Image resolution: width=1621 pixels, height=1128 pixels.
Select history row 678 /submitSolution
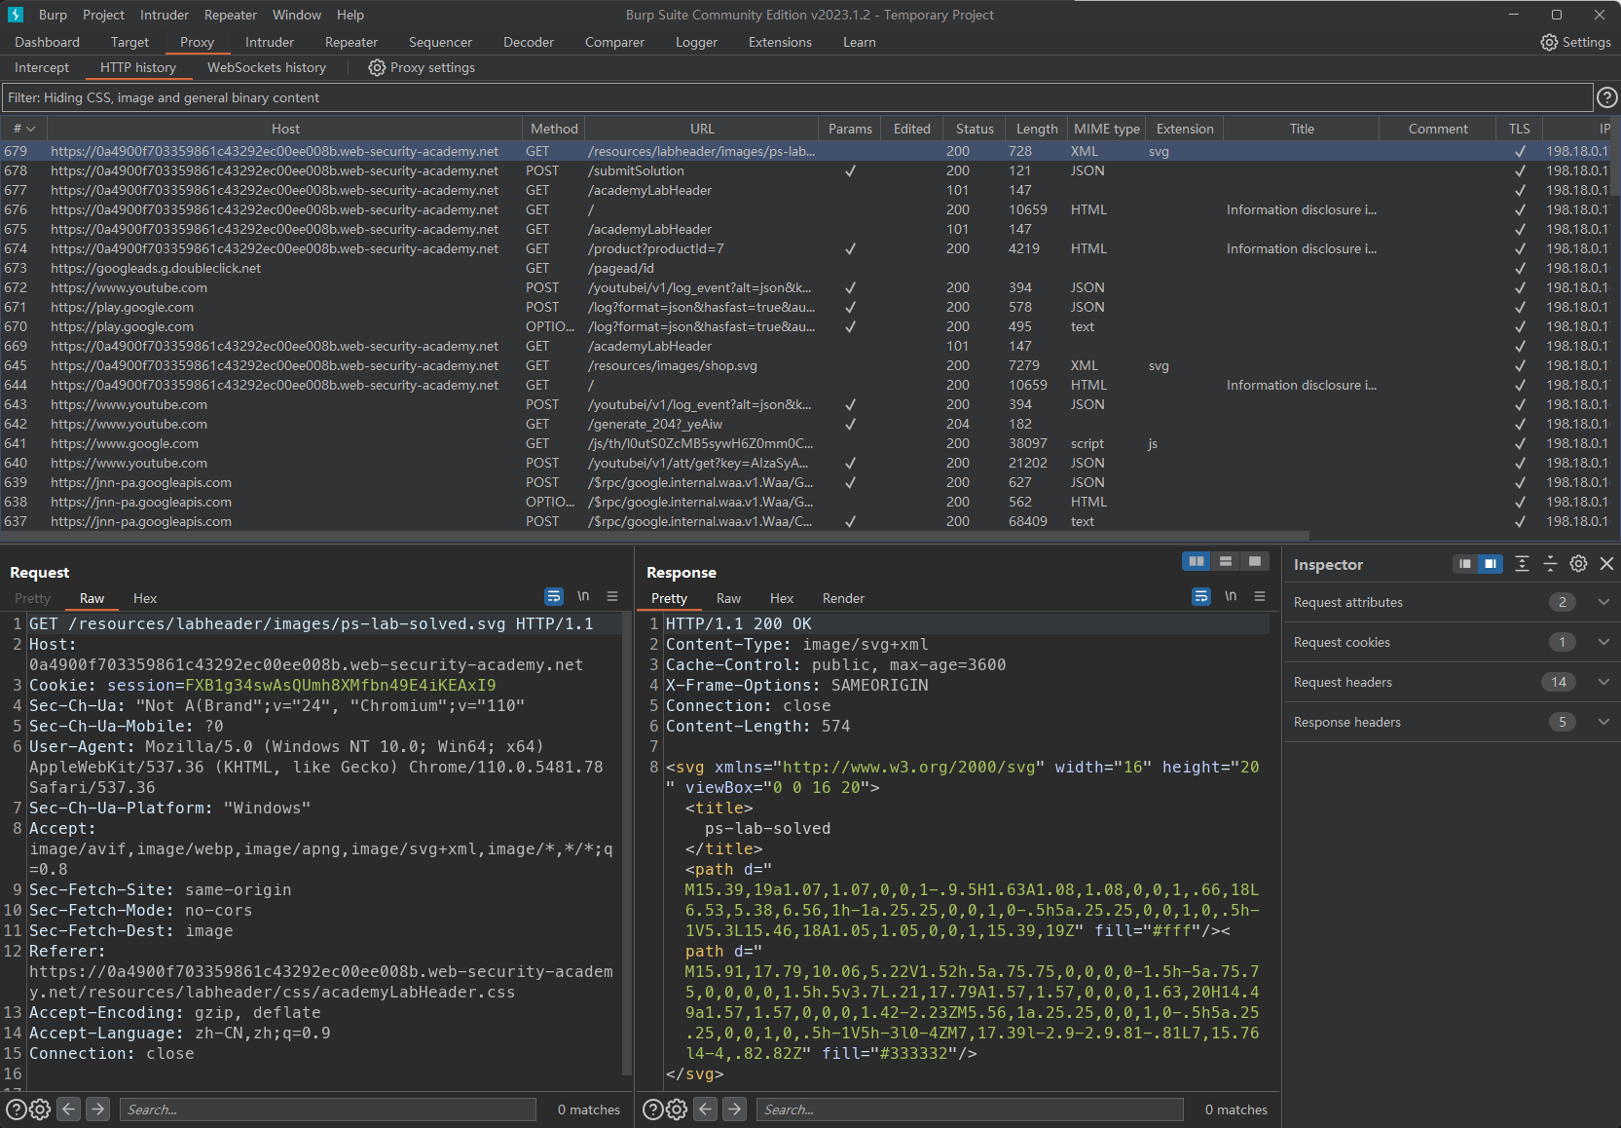coord(806,170)
